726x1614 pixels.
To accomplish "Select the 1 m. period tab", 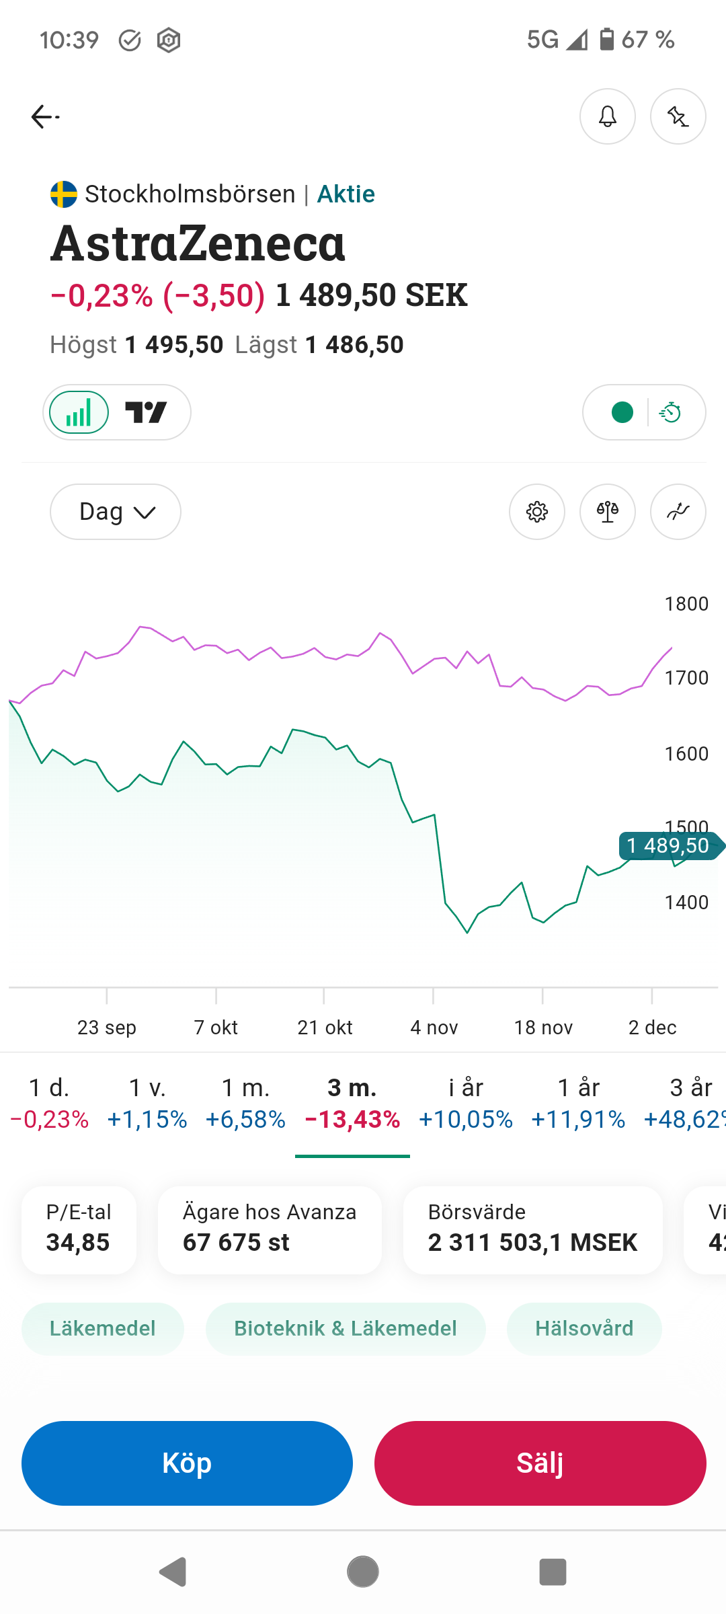I will pos(246,1103).
